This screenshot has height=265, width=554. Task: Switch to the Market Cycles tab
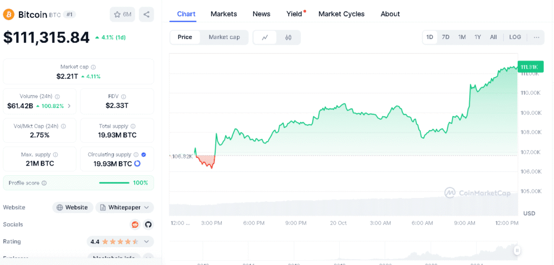pyautogui.click(x=341, y=14)
